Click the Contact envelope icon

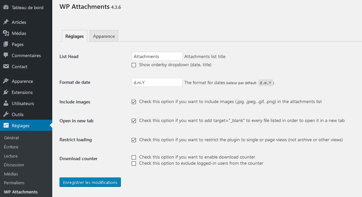[x=6, y=66]
